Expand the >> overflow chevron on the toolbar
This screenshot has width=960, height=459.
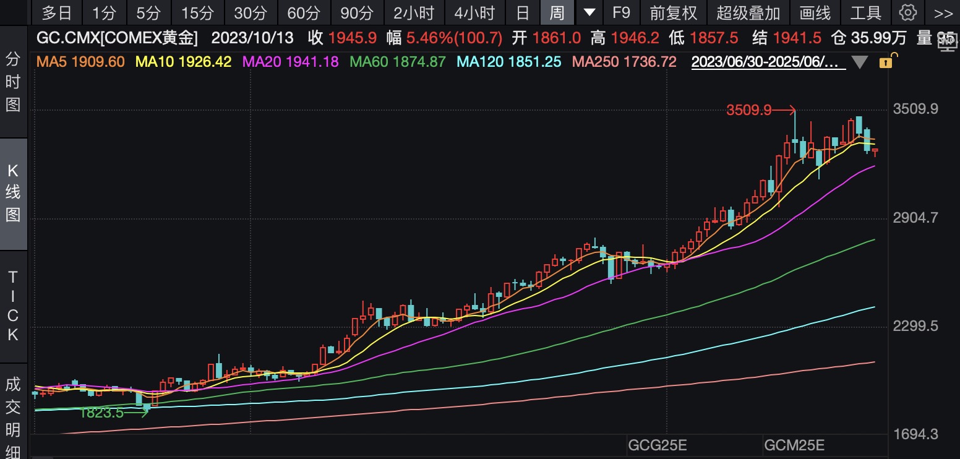pos(942,12)
